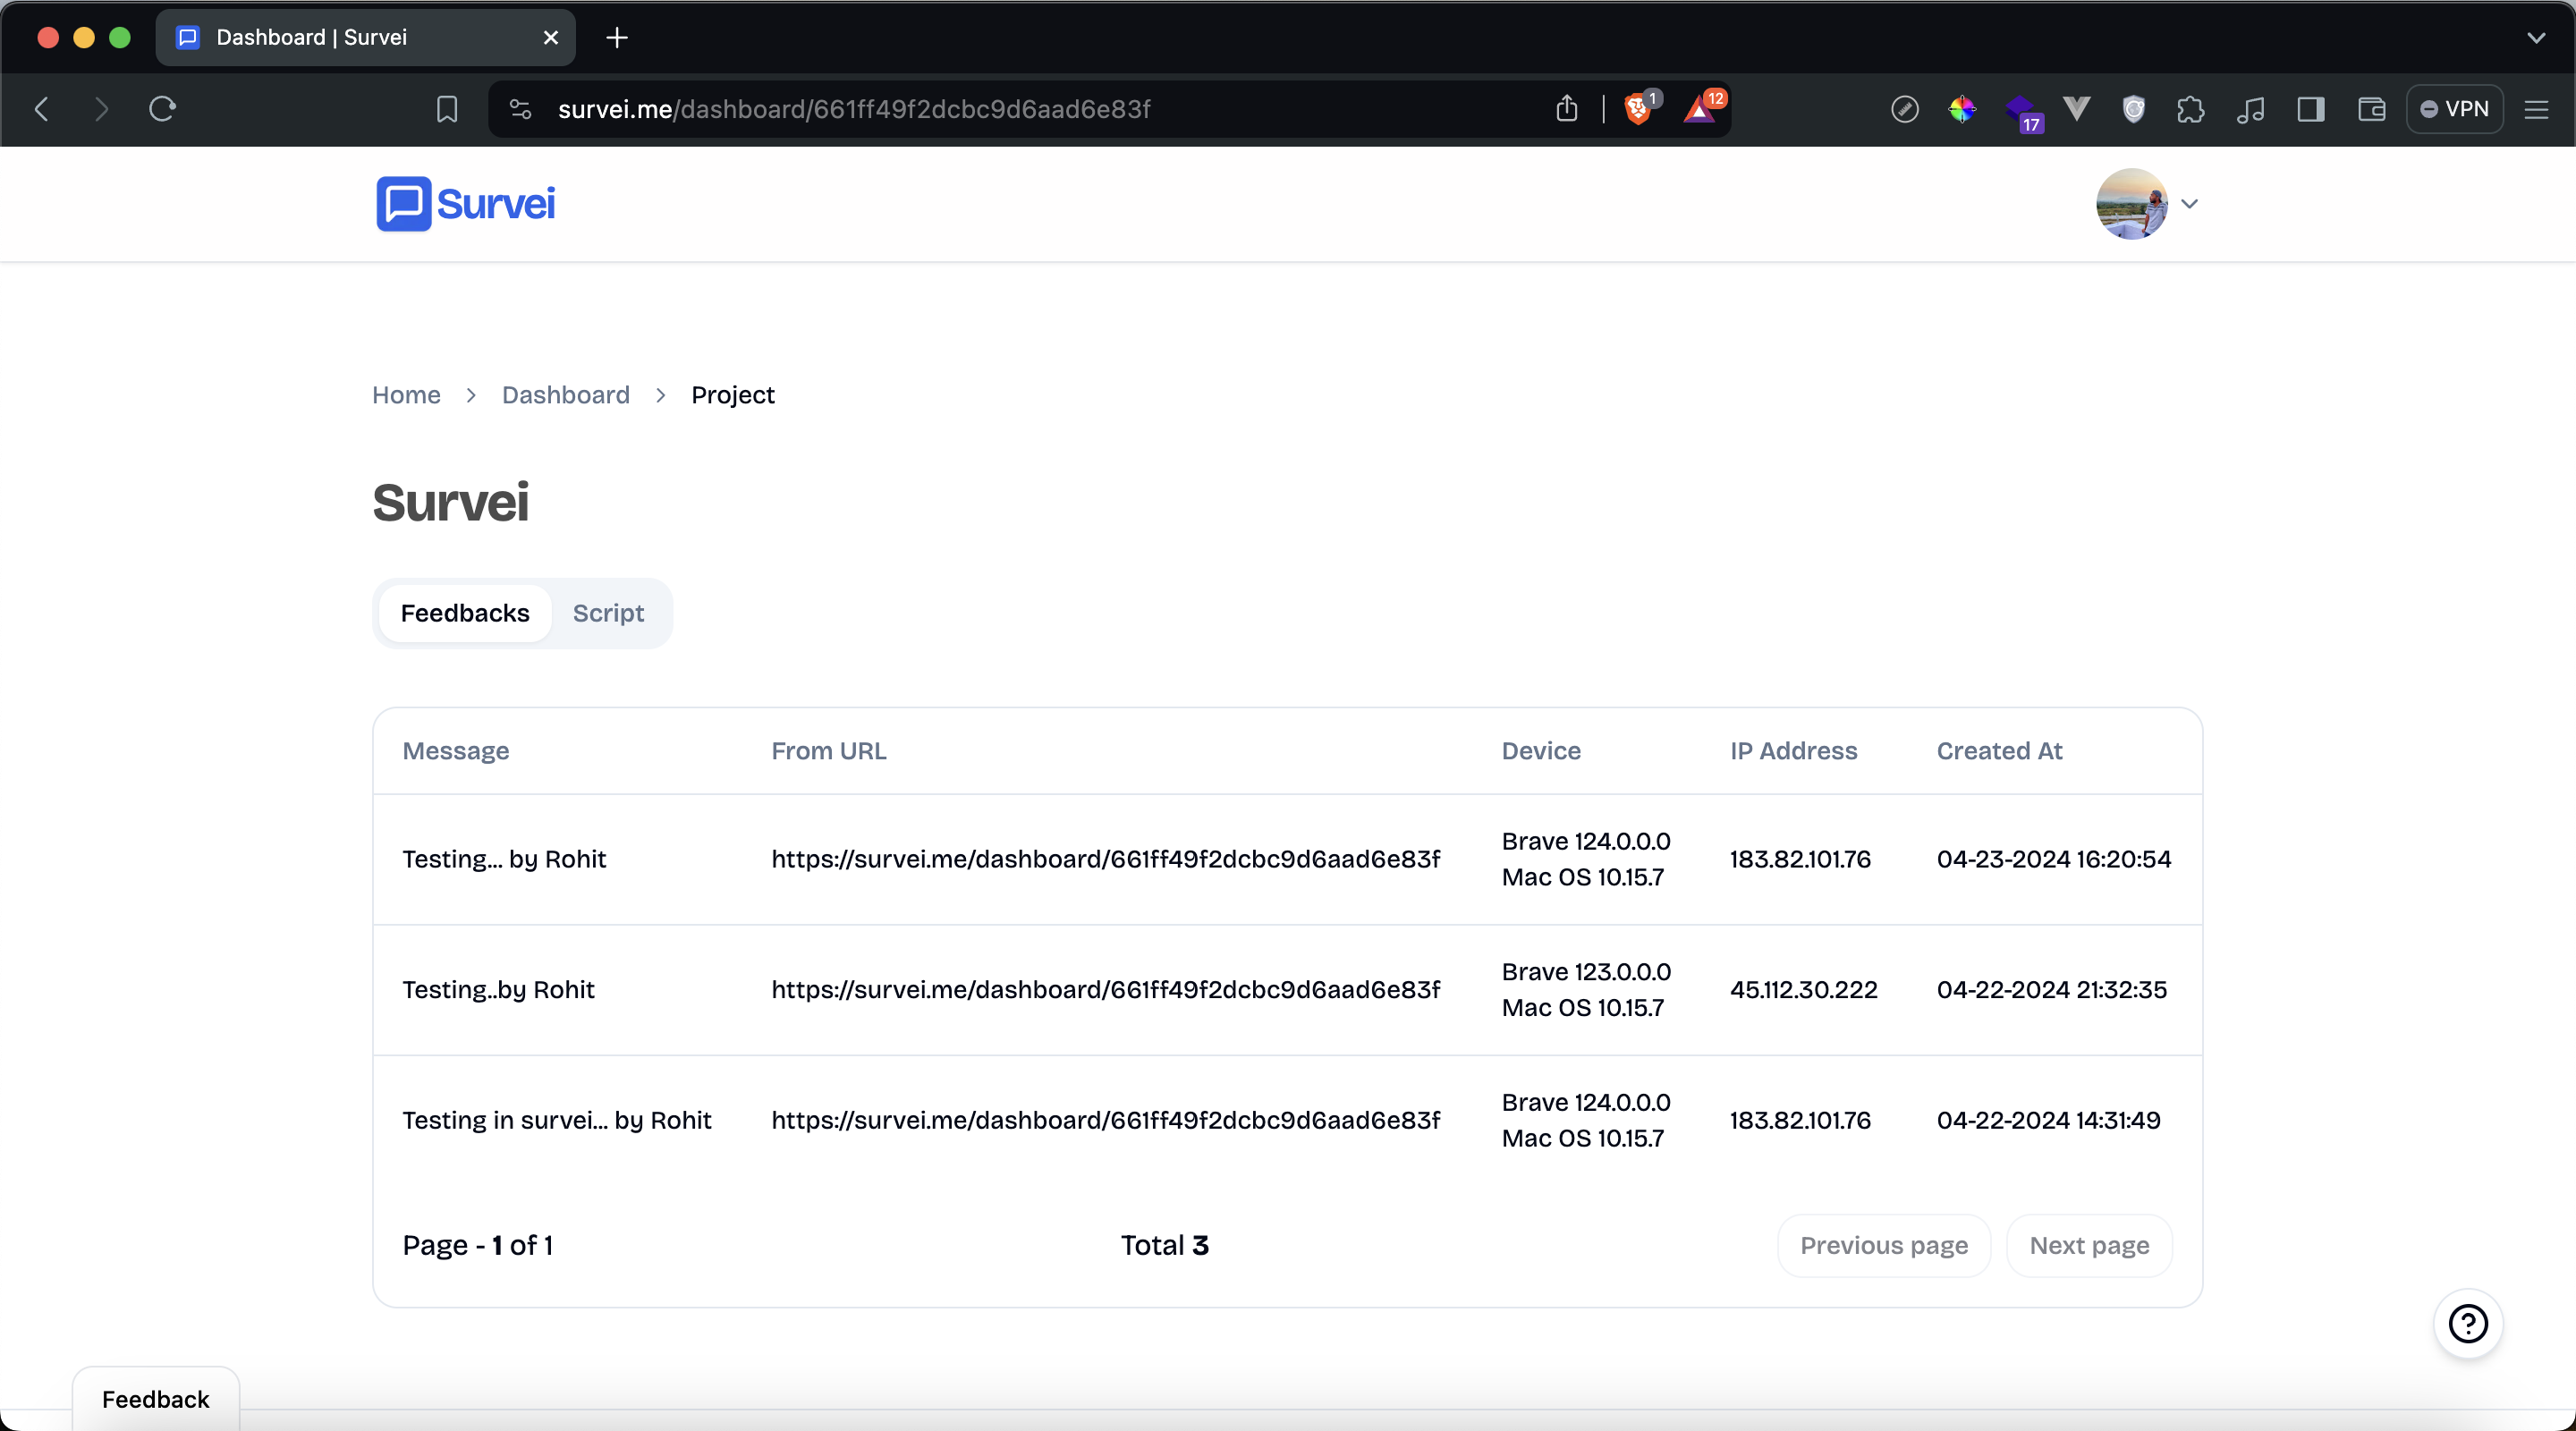Click URL in the 16:20:54 feedback row
This screenshot has width=2576, height=1431.
(x=1105, y=859)
